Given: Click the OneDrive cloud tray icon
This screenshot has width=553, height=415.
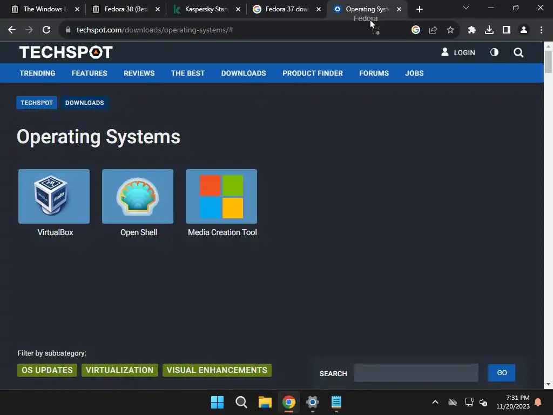Looking at the screenshot, I should (x=453, y=402).
